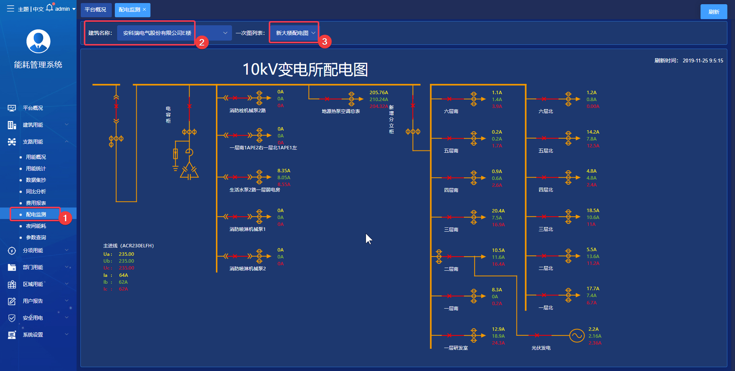The image size is (735, 371).
Task: Expand the 建筑用能 menu
Action: click(x=67, y=124)
